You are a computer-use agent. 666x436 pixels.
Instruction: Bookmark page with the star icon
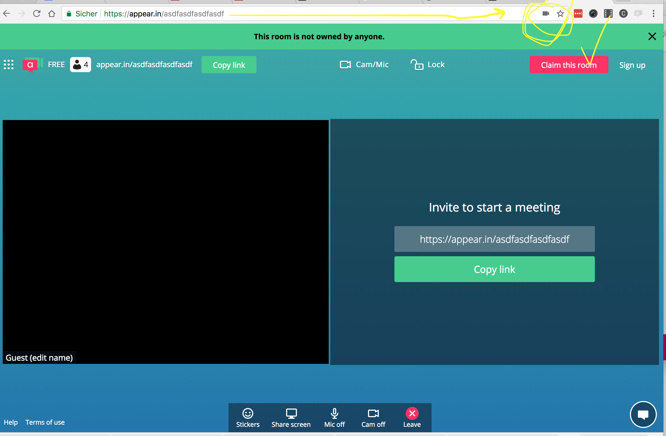pos(560,13)
